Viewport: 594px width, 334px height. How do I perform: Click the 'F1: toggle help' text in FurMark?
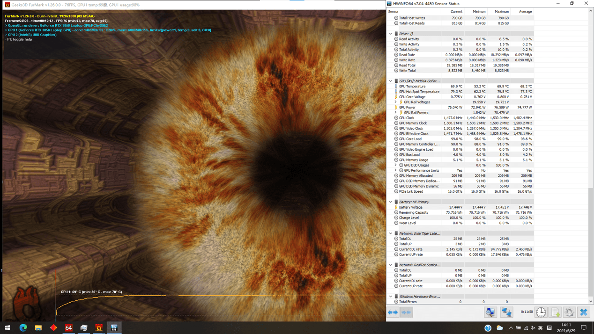tap(19, 39)
